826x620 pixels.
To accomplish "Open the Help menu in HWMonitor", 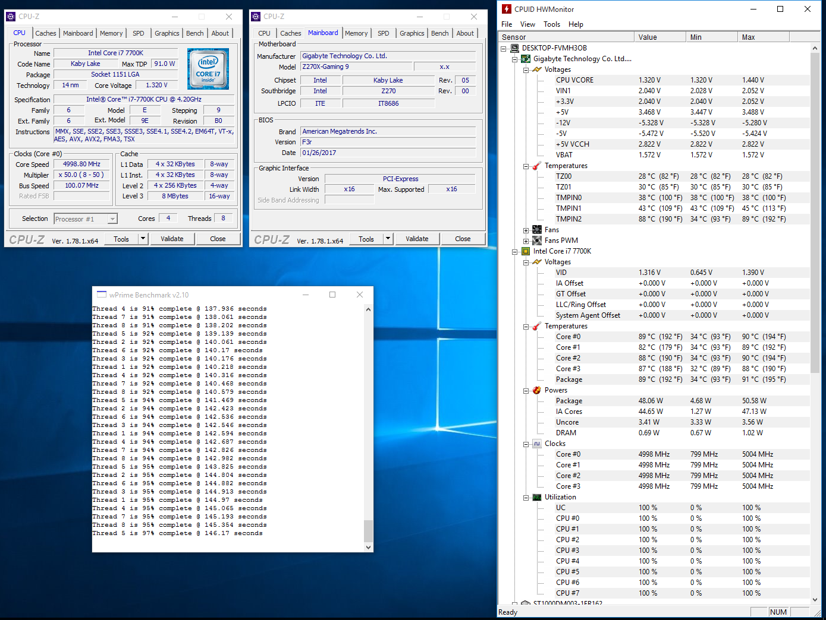I will click(576, 24).
